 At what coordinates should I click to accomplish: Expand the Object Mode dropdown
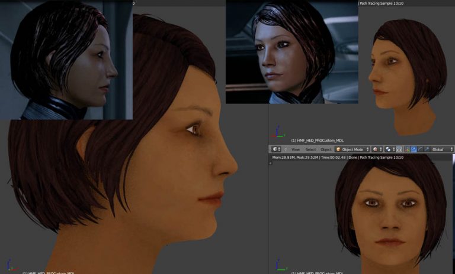coord(353,149)
